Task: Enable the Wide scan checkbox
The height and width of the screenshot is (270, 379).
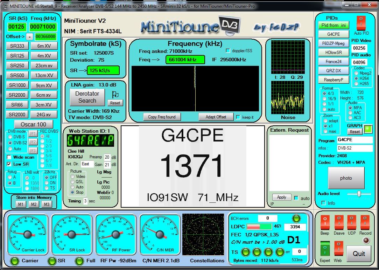Action: click(x=9, y=157)
